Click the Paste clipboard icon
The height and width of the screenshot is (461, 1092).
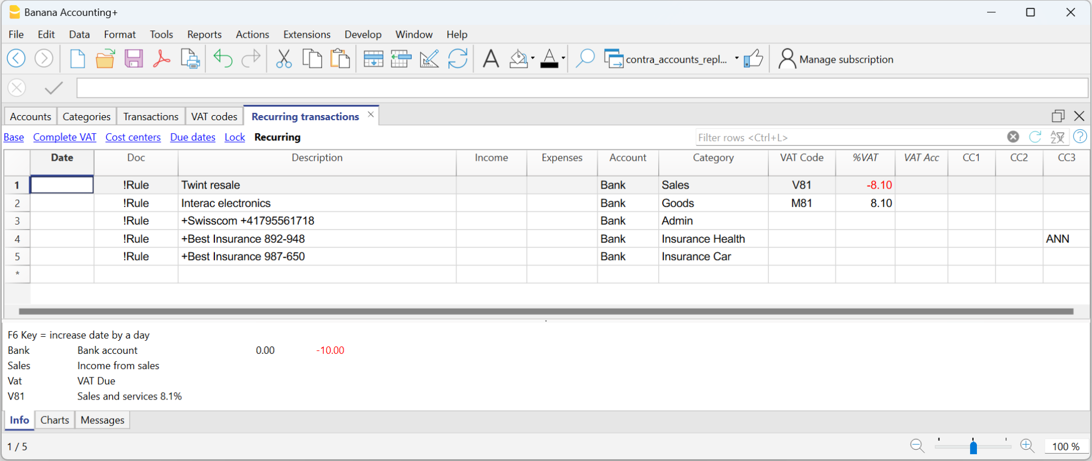(340, 59)
